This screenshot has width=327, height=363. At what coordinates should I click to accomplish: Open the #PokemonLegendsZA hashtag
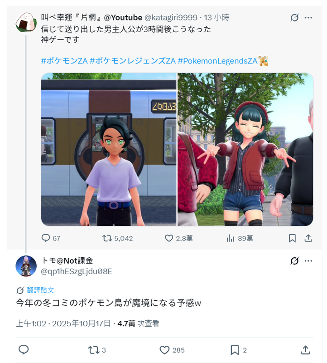click(217, 61)
